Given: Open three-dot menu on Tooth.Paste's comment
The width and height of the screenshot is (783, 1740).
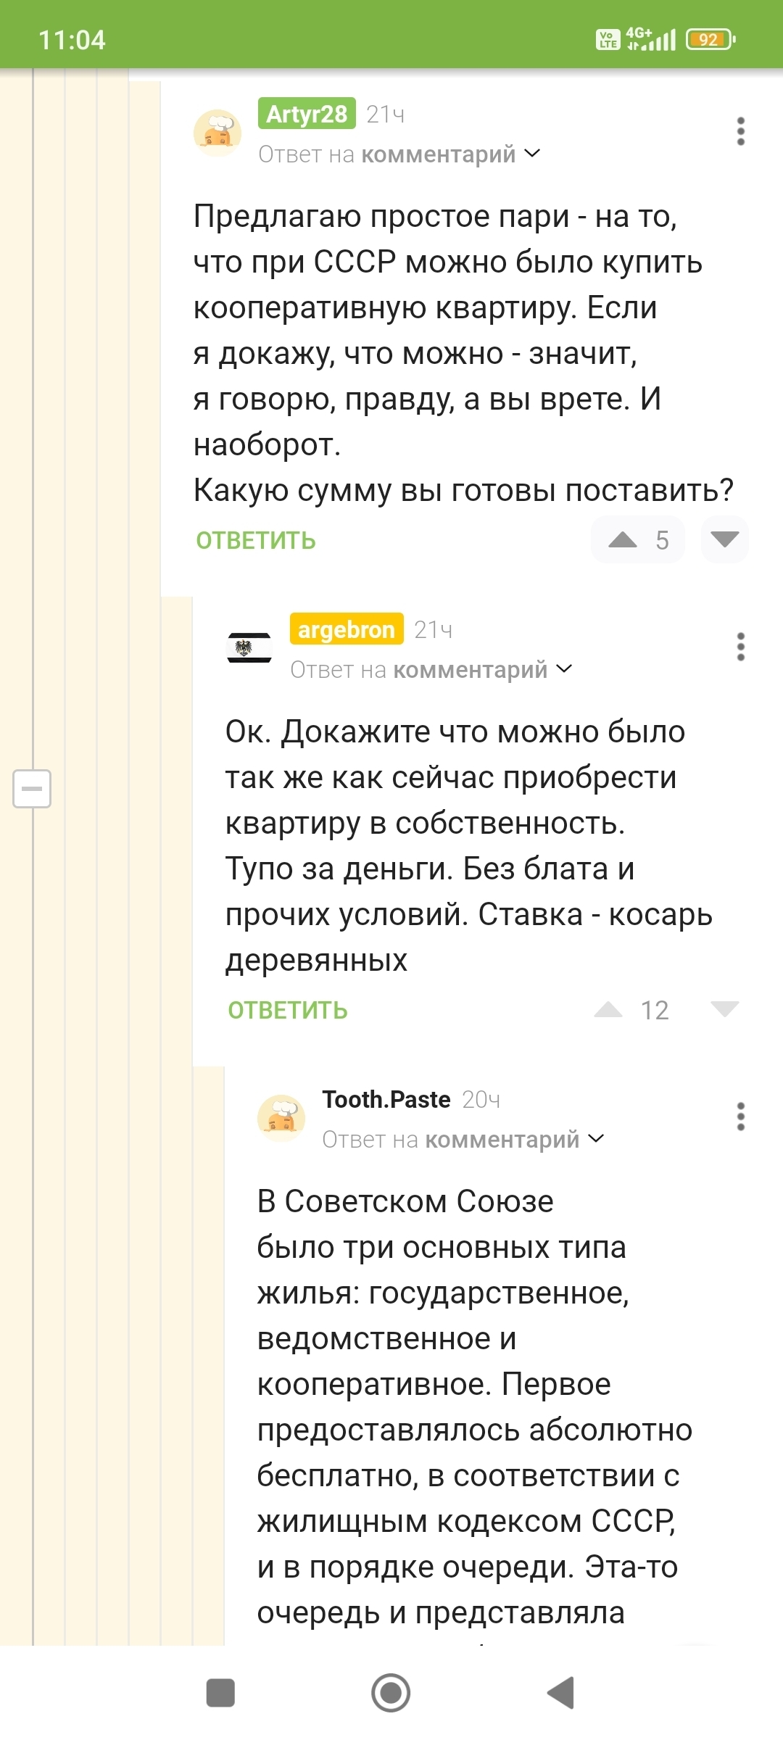Looking at the screenshot, I should [x=740, y=1116].
